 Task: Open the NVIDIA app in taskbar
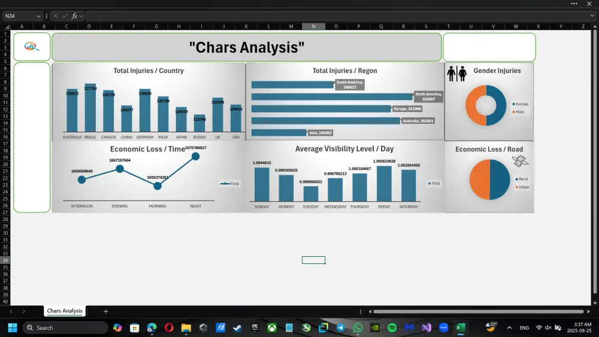pos(375,328)
